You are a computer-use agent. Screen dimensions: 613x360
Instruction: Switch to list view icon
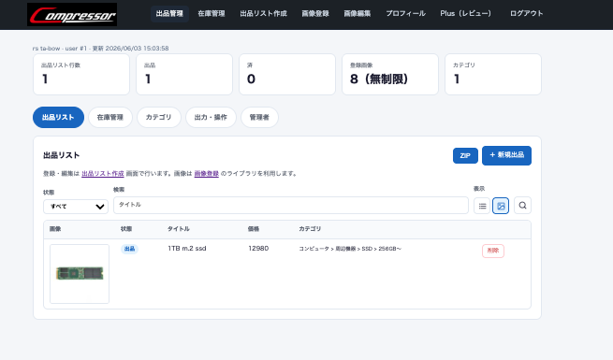[482, 206]
